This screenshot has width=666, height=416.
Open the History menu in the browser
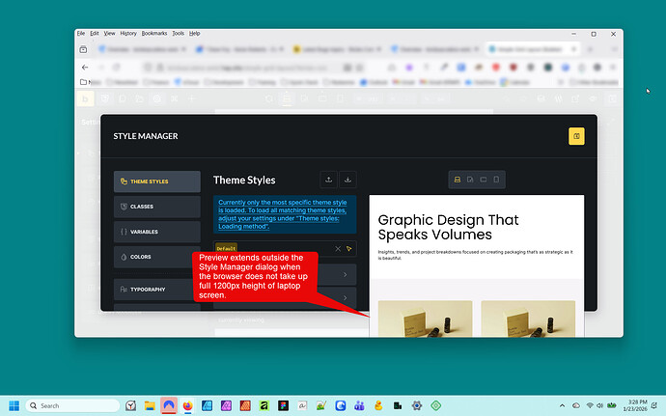pyautogui.click(x=121, y=33)
